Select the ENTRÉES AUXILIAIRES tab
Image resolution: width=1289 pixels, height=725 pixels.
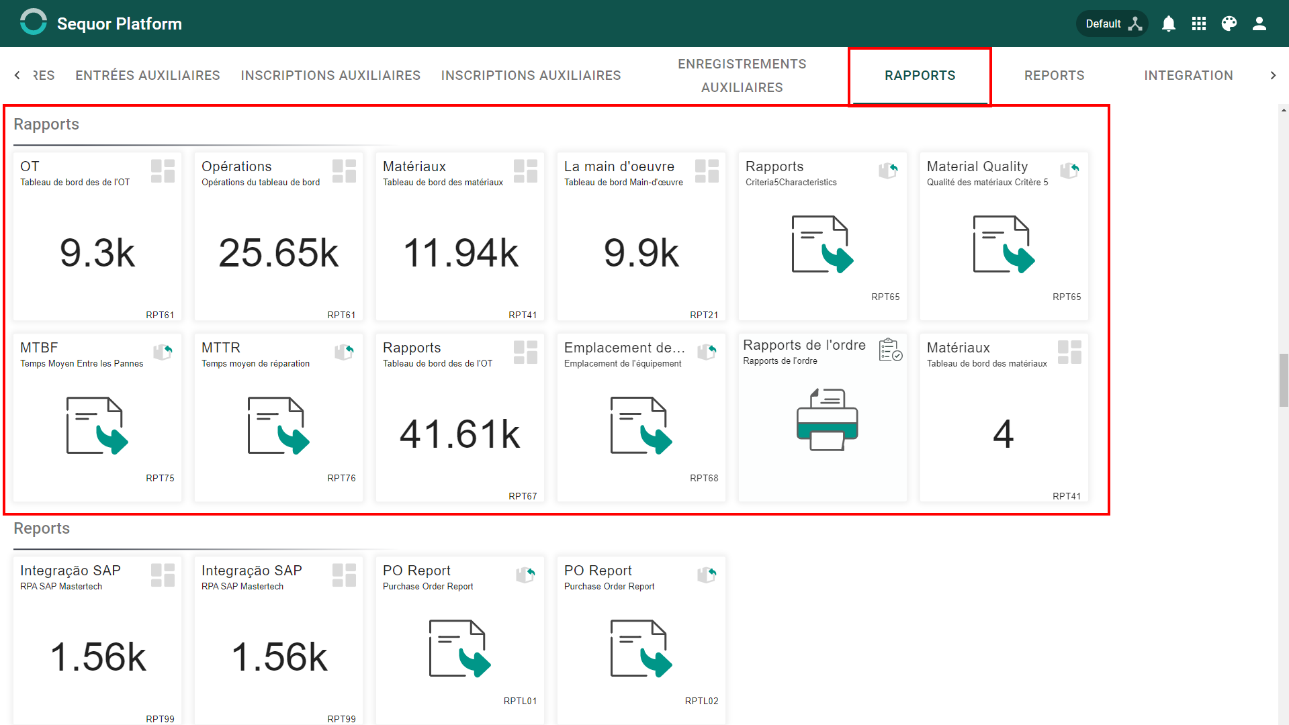point(148,75)
